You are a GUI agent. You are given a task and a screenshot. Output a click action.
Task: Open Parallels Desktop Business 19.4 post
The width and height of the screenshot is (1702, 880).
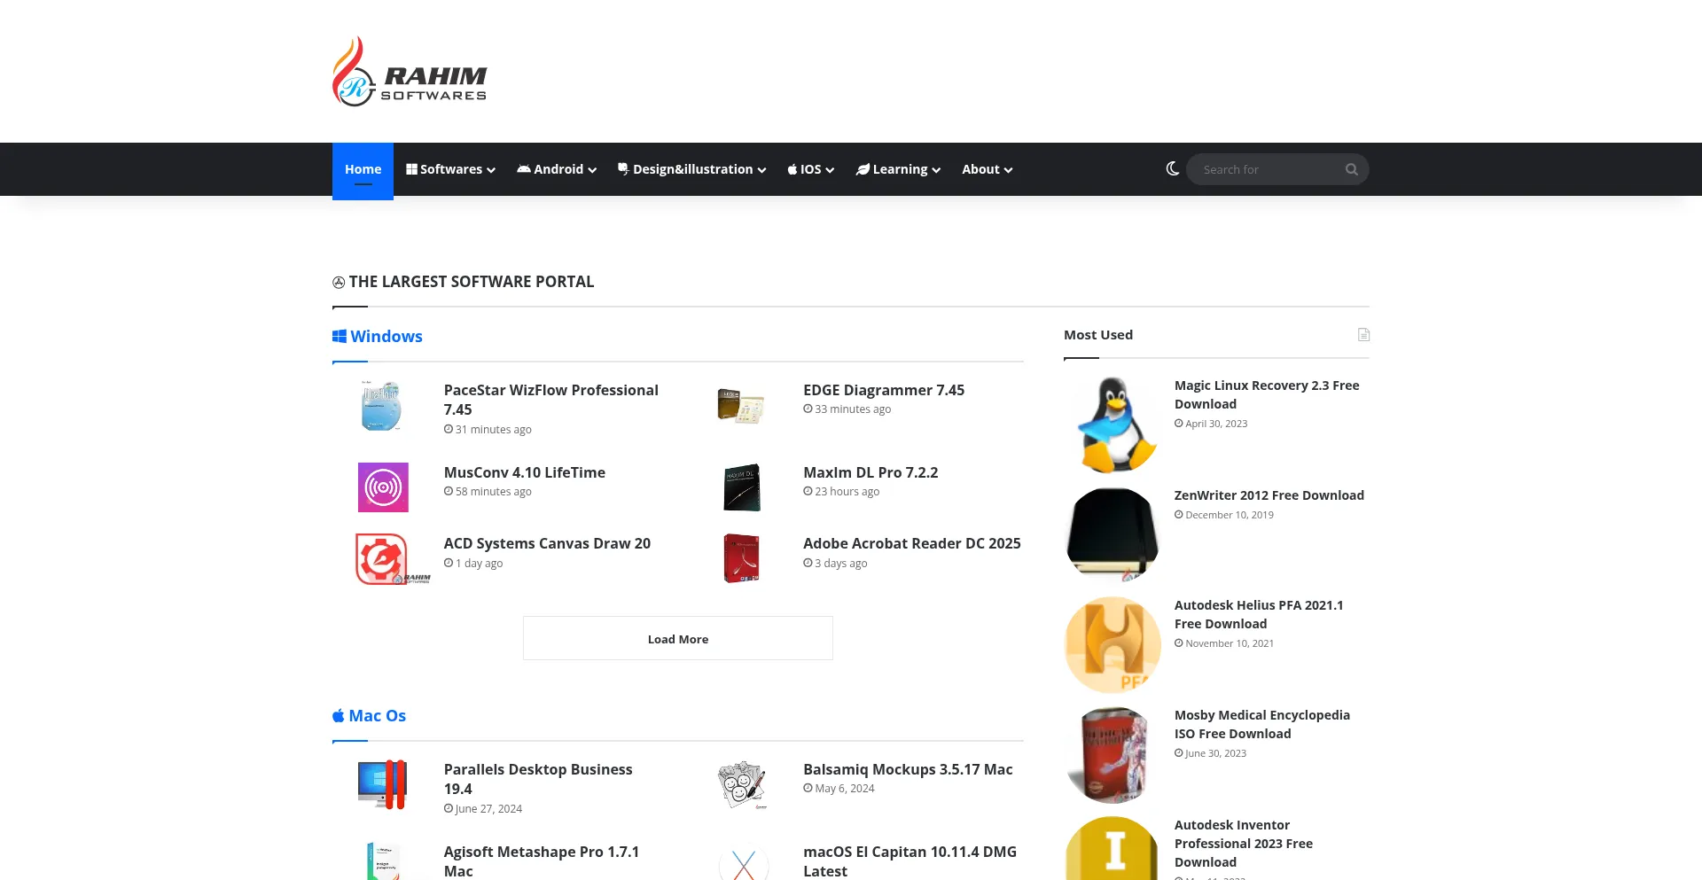pyautogui.click(x=538, y=779)
